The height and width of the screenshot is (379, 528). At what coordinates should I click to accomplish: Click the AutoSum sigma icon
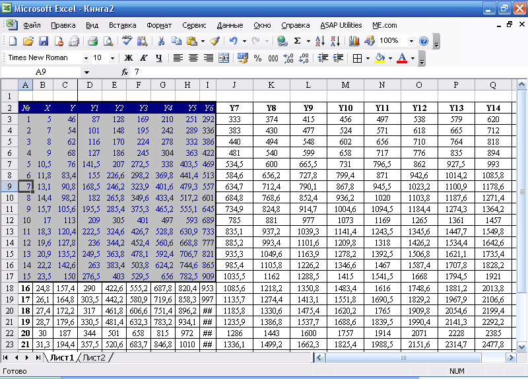pyautogui.click(x=297, y=41)
